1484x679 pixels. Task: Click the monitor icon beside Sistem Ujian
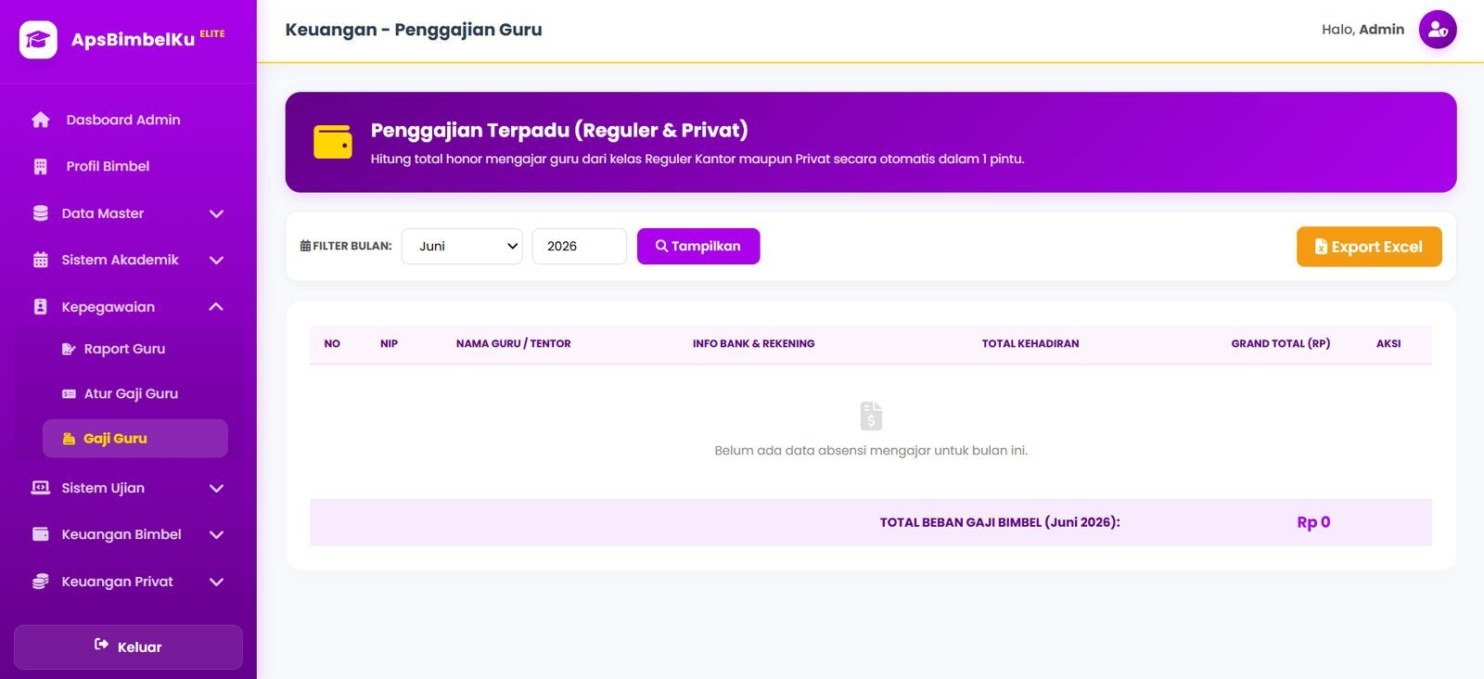pos(41,488)
